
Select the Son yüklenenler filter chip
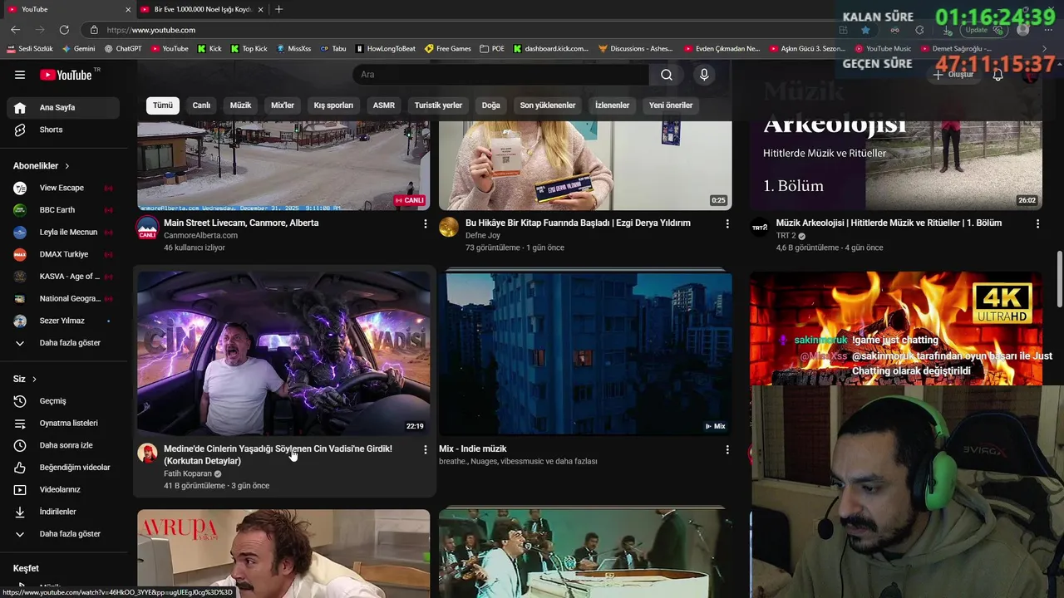point(548,105)
